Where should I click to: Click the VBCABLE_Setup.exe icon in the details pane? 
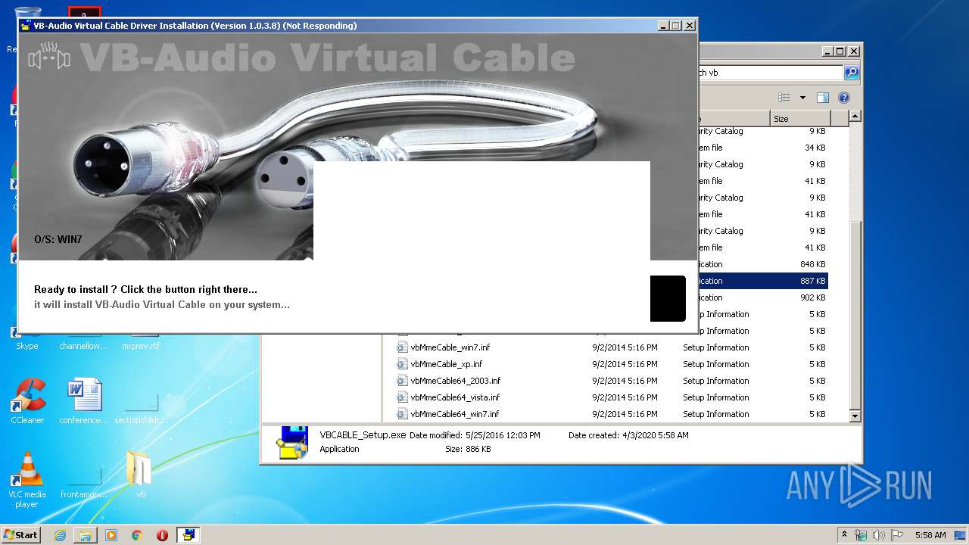pyautogui.click(x=291, y=443)
